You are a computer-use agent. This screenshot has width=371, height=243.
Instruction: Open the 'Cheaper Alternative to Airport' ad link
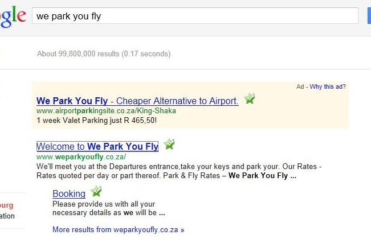pos(137,101)
